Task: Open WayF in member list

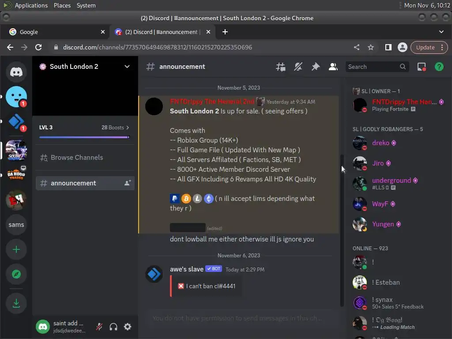Action: click(x=399, y=204)
